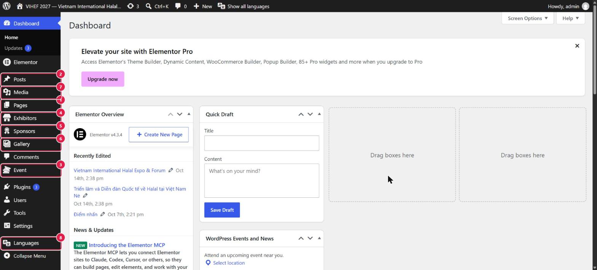This screenshot has width=597, height=270.
Task: Focus the Quick Draft Title field
Action: (262, 143)
